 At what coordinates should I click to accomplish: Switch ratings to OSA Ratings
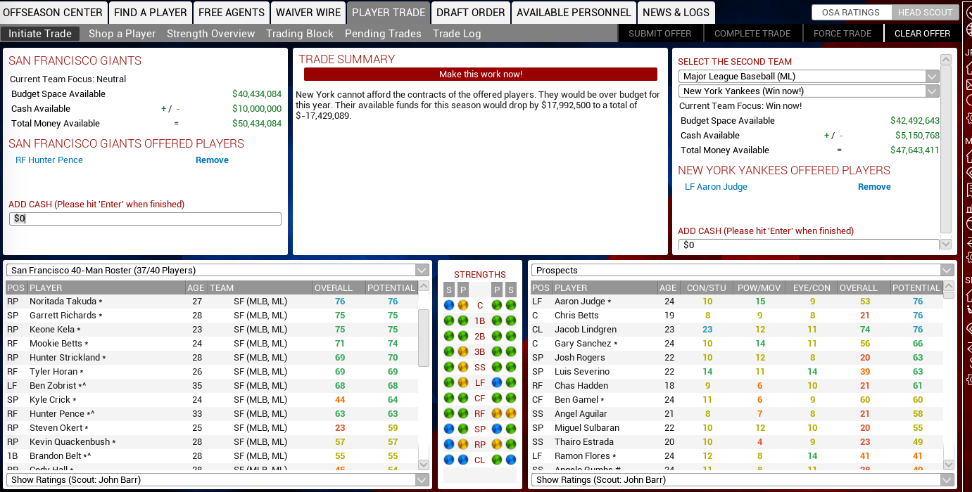pyautogui.click(x=851, y=12)
